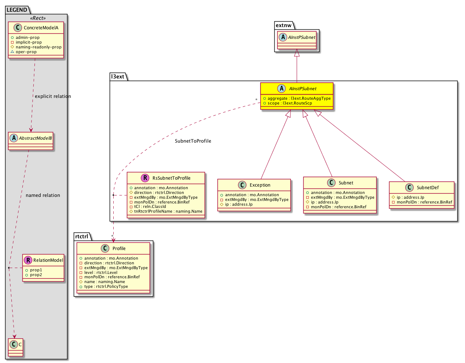465x363 pixels.
Task: Select the C icon of Profile class
Action: (x=105, y=248)
